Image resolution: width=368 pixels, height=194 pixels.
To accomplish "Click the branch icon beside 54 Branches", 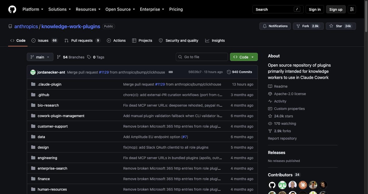I will pyautogui.click(x=59, y=57).
